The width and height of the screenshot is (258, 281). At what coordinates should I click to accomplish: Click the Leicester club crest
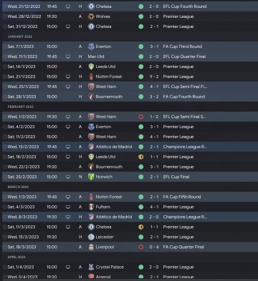click(91, 237)
